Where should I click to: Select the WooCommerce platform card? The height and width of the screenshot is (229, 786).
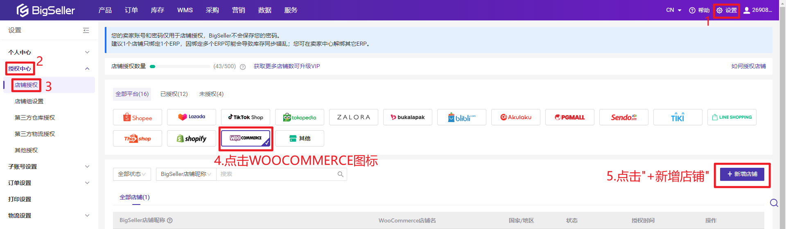coord(246,138)
